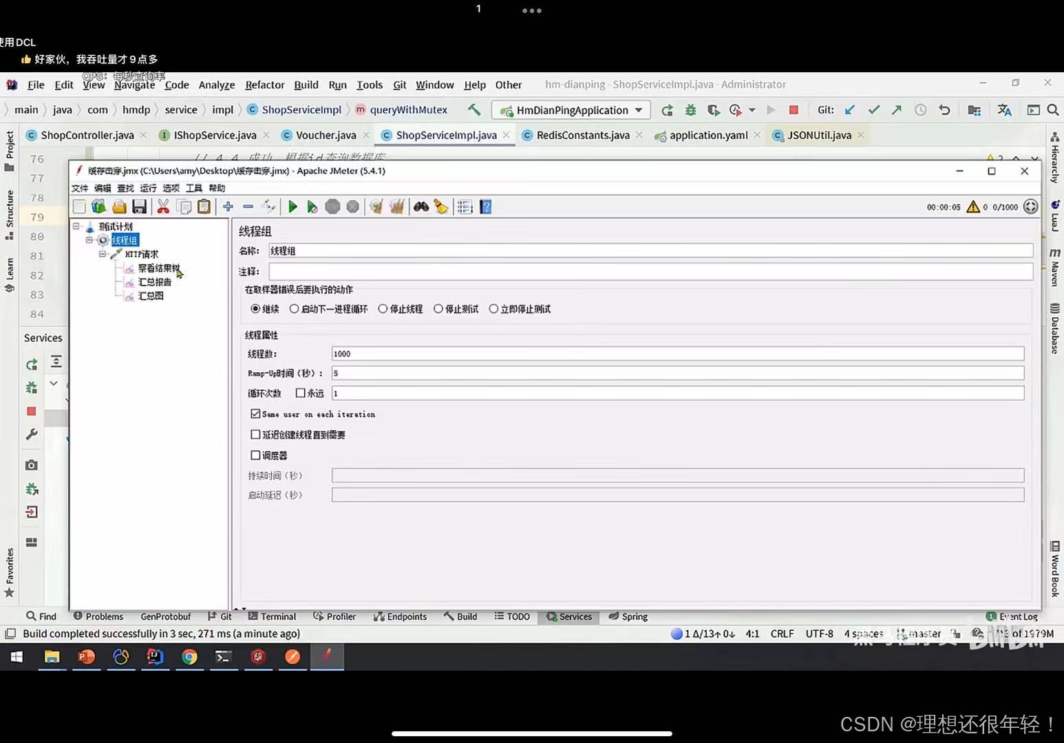This screenshot has height=743, width=1064.
Task: Open the Event Log
Action: tap(1012, 616)
